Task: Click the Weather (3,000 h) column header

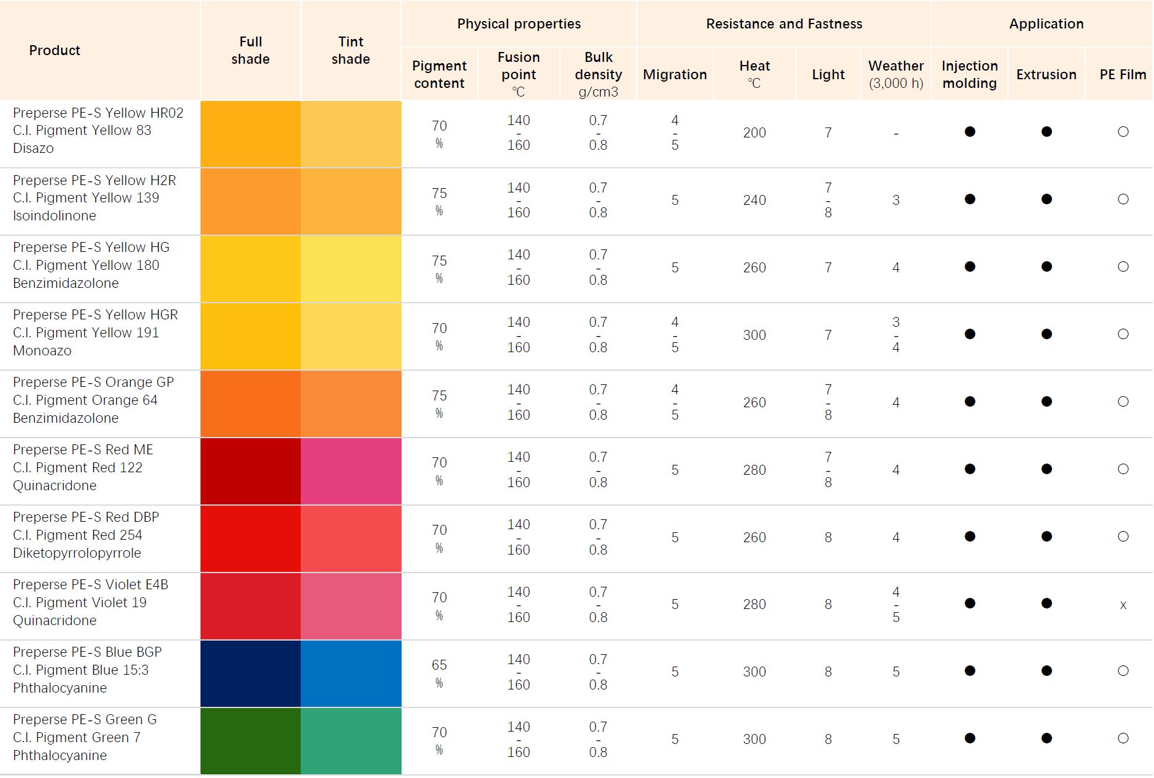Action: coord(895,74)
